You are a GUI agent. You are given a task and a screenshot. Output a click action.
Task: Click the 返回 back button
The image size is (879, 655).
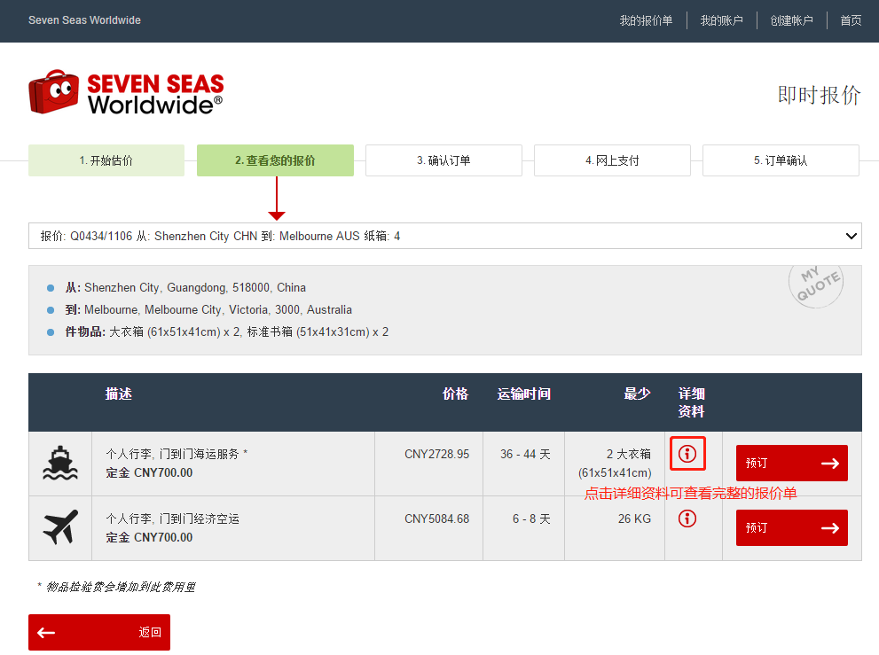[99, 633]
